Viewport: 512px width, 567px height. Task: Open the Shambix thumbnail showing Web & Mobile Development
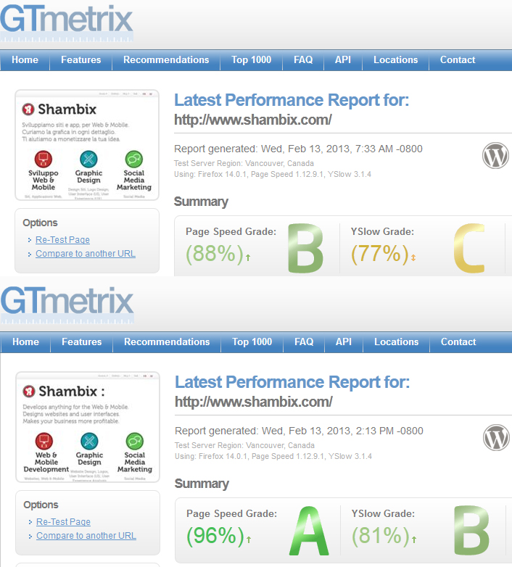(x=88, y=427)
